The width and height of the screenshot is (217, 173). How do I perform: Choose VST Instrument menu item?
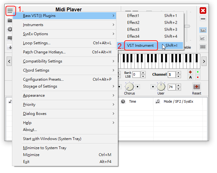(150, 46)
